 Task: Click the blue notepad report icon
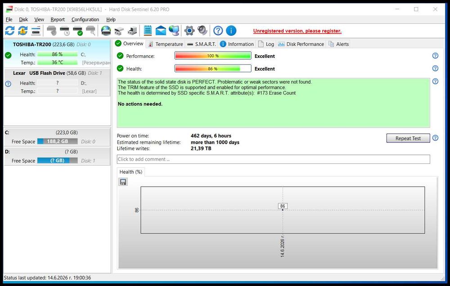click(x=148, y=31)
